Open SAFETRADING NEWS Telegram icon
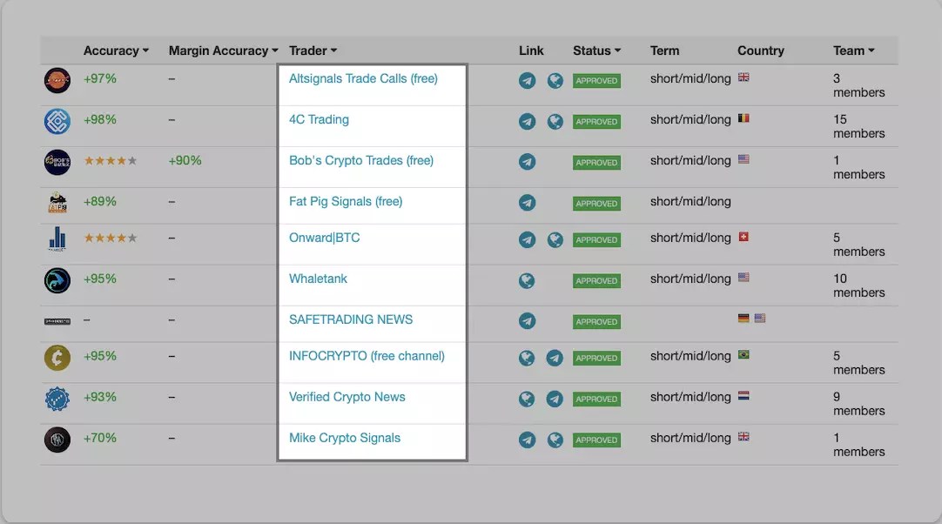942x524 pixels. coord(527,321)
